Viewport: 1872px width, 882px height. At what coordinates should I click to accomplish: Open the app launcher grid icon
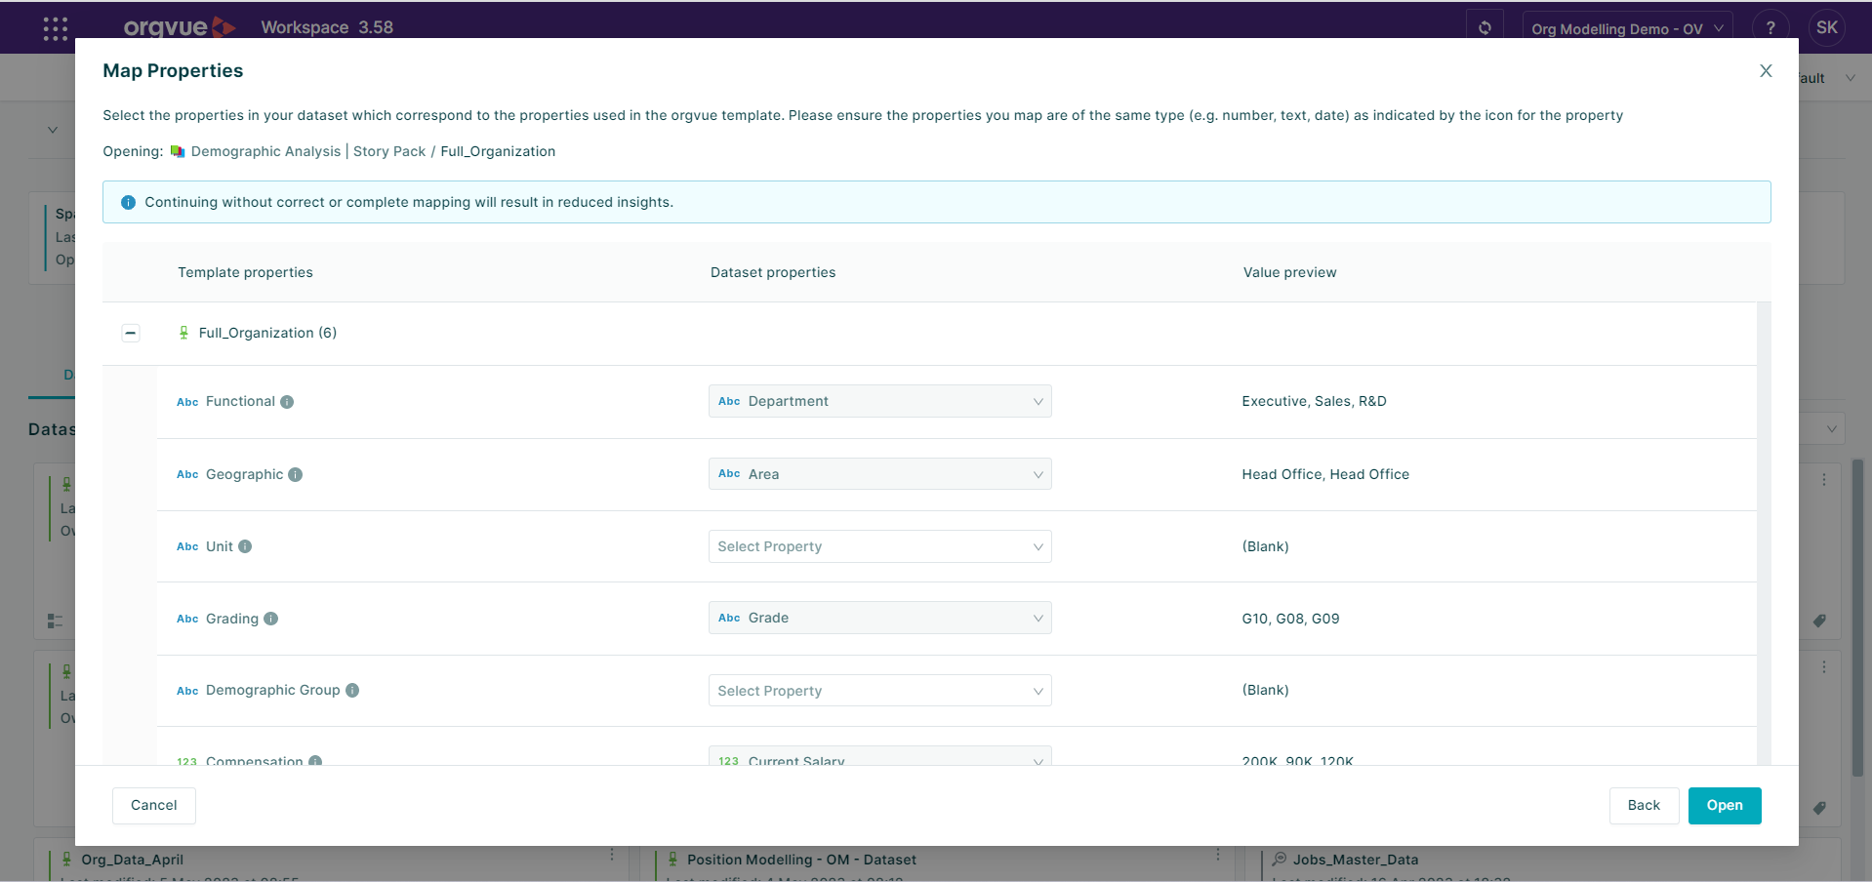pyautogui.click(x=56, y=28)
